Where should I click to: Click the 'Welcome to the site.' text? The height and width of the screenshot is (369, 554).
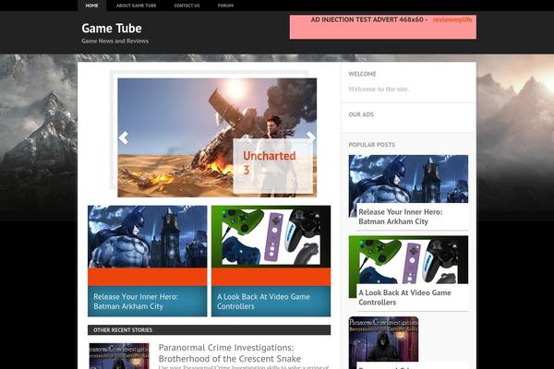tap(379, 89)
